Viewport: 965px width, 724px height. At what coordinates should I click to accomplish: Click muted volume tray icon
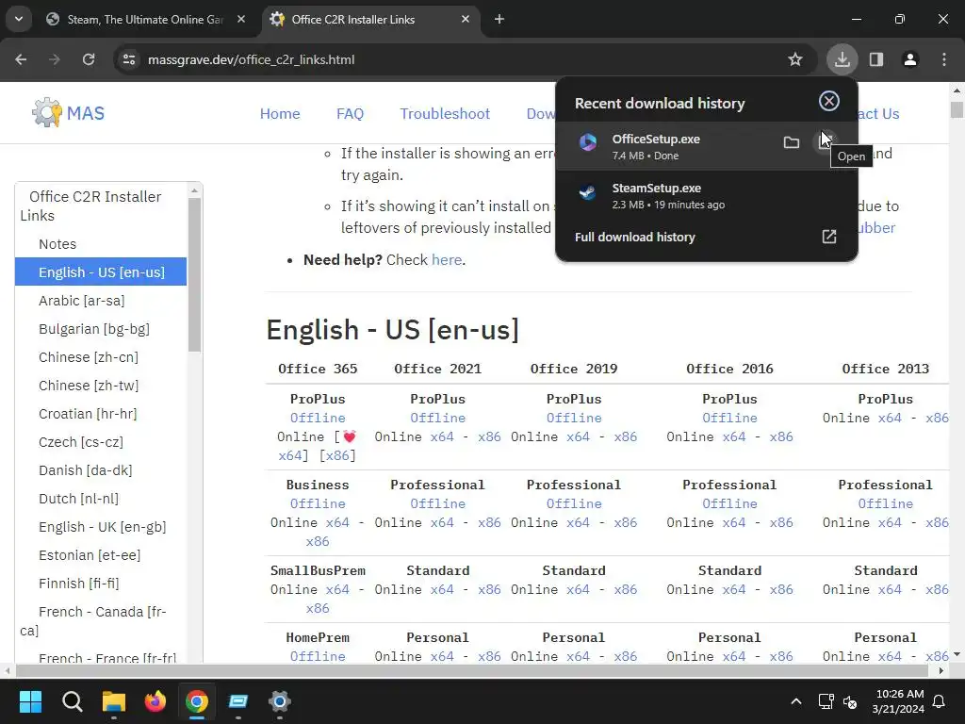pyautogui.click(x=850, y=701)
